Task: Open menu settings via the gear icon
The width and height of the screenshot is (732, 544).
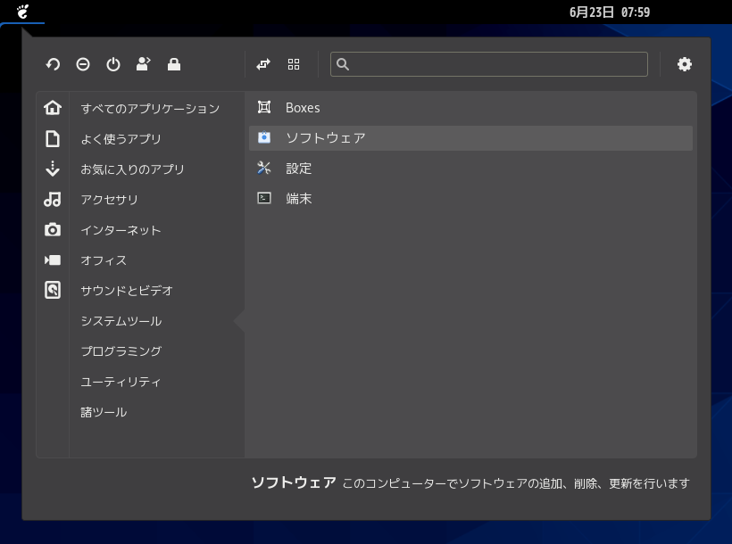Action: [x=685, y=64]
